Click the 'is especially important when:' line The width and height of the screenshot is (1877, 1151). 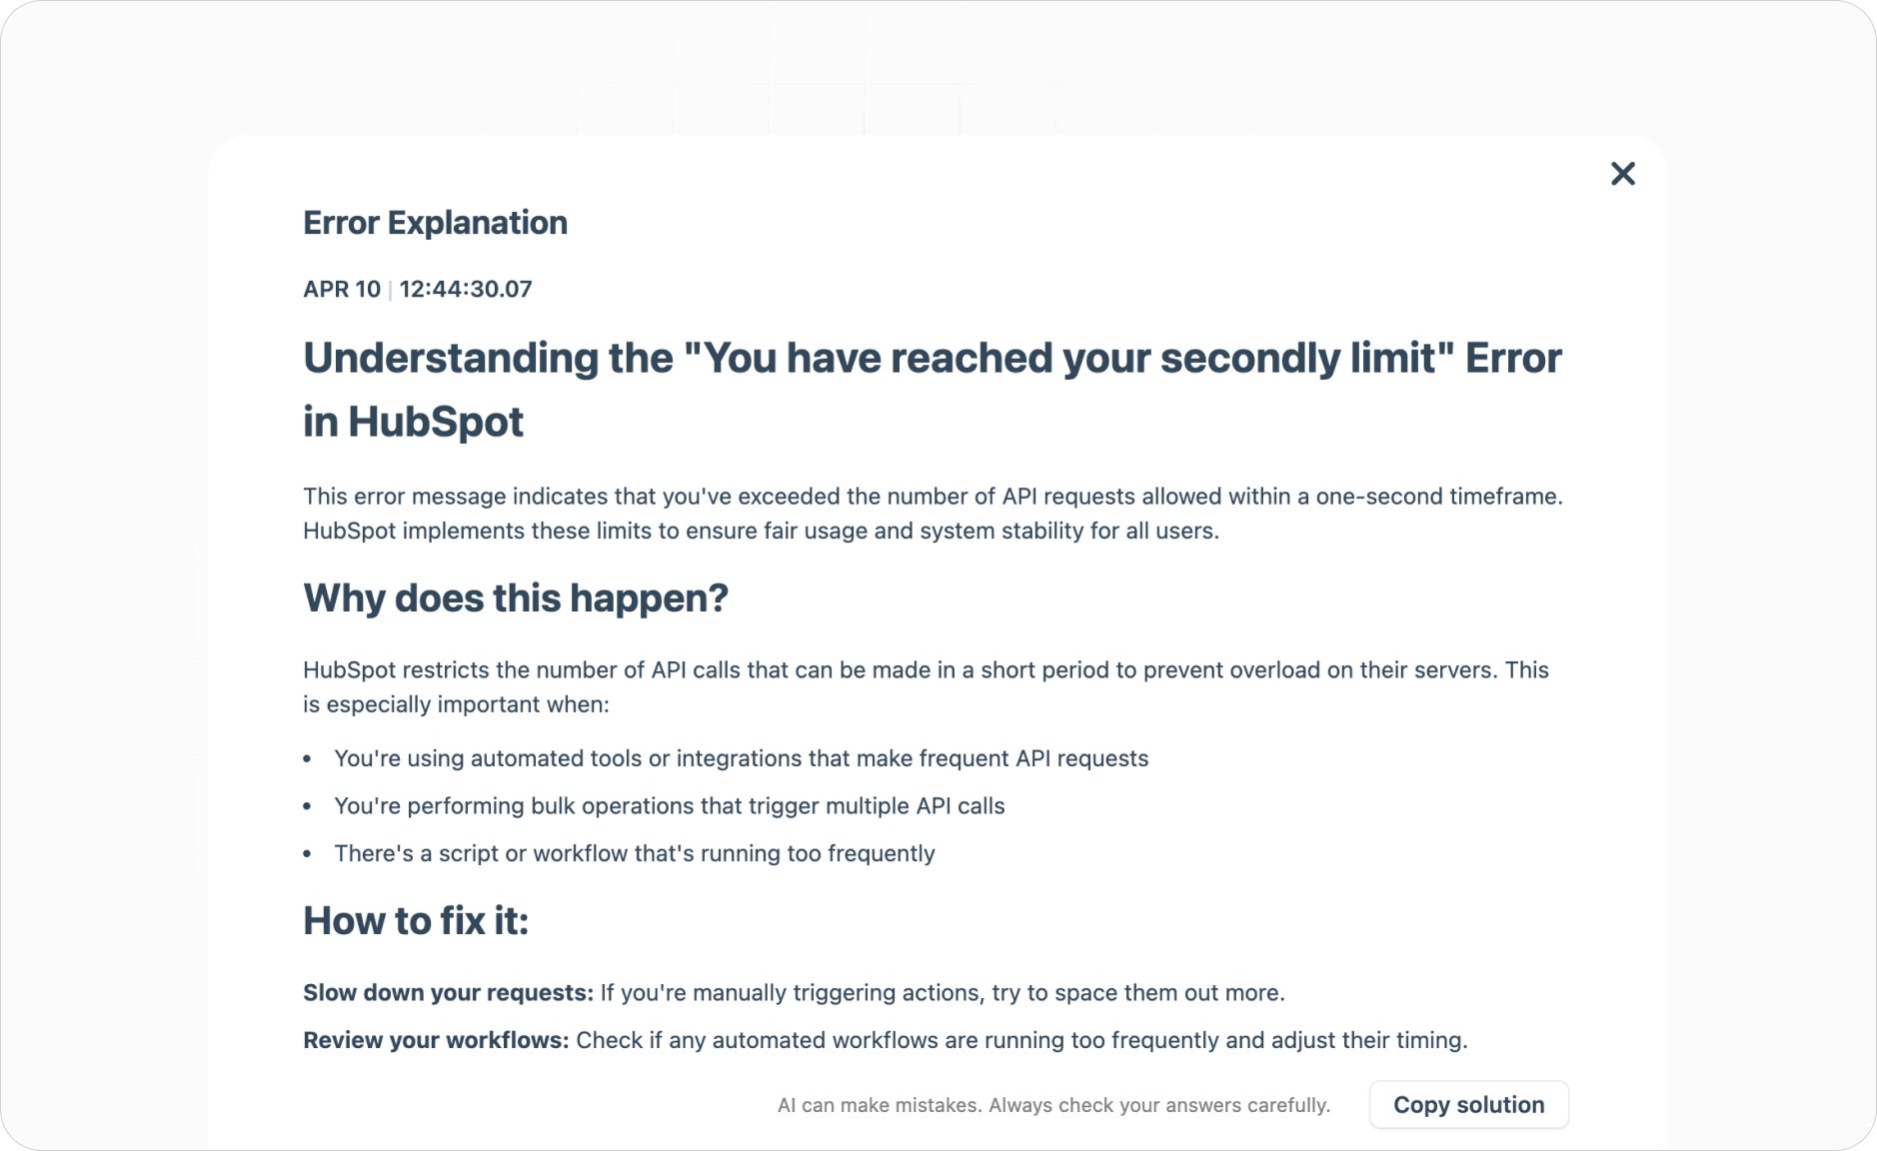pos(456,704)
